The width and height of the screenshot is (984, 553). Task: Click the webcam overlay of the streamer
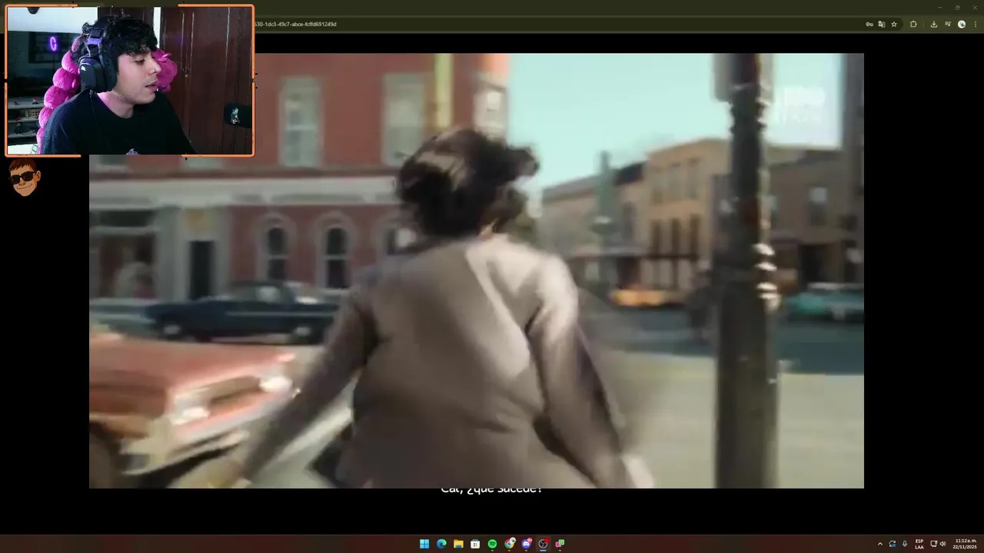tap(129, 81)
